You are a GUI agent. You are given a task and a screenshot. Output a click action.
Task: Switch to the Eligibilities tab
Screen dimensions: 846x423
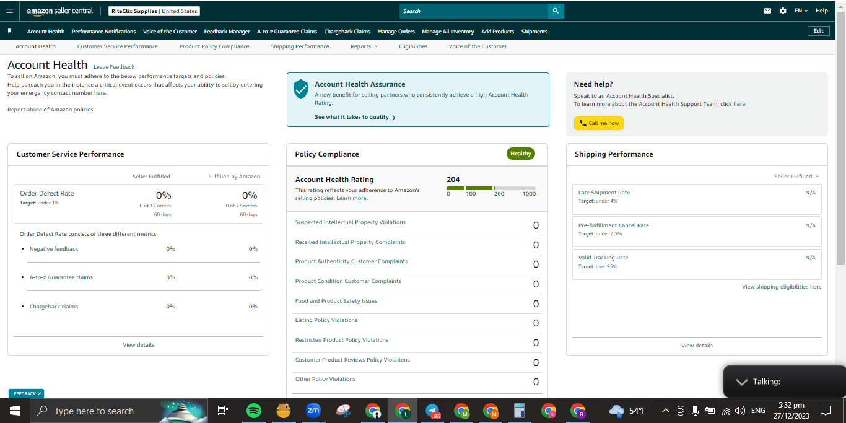[x=413, y=46]
